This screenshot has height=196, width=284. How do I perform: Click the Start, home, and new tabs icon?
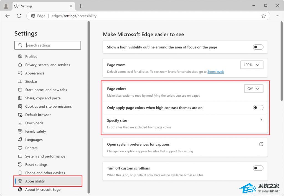(x=20, y=90)
